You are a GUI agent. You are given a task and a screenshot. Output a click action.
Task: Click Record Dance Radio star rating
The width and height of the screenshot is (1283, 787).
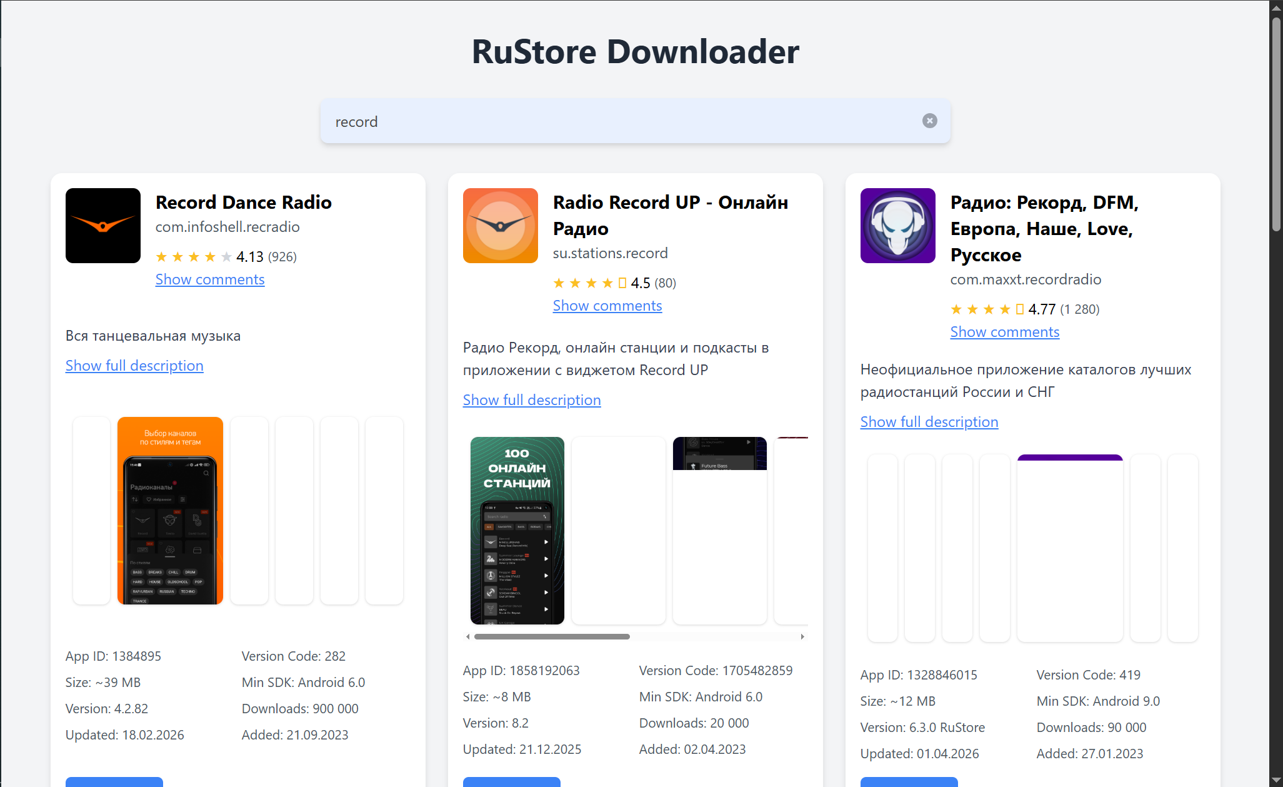point(194,257)
